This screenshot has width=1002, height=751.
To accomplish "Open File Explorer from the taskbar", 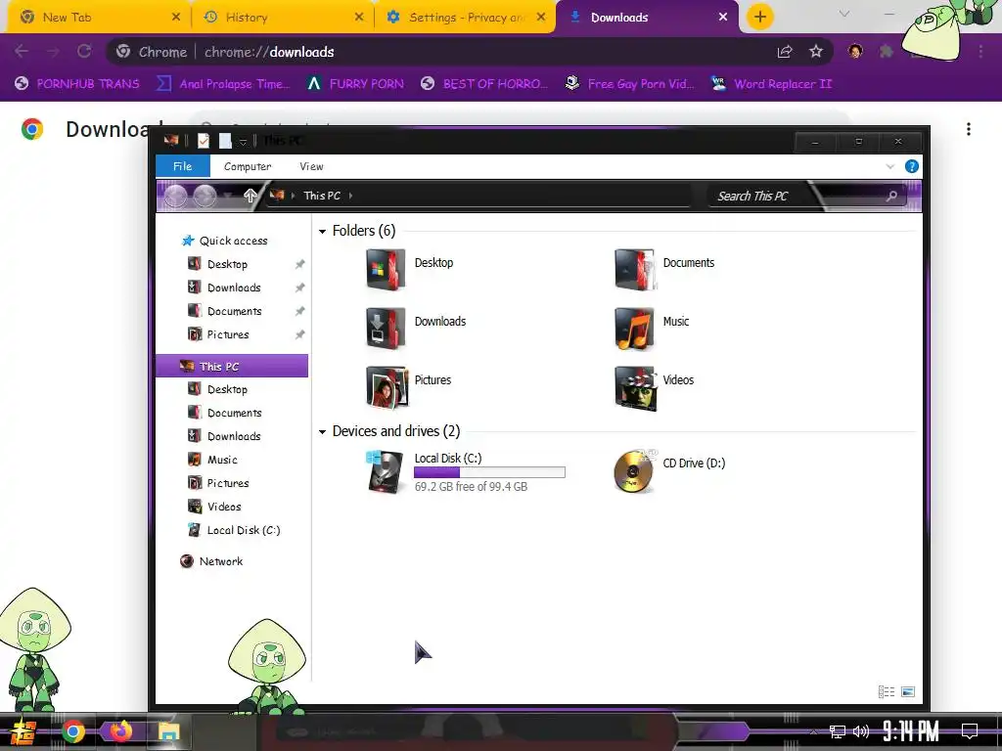I will click(168, 731).
